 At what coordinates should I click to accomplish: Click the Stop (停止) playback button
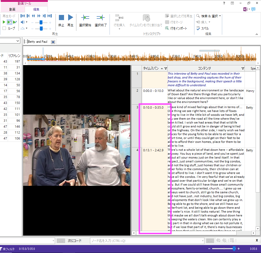(x=61, y=18)
